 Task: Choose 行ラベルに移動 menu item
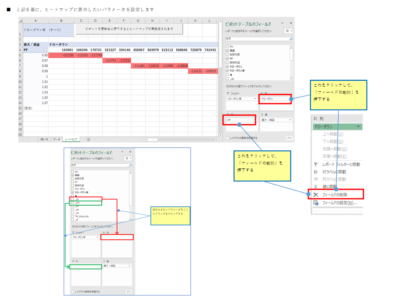tap(334, 172)
